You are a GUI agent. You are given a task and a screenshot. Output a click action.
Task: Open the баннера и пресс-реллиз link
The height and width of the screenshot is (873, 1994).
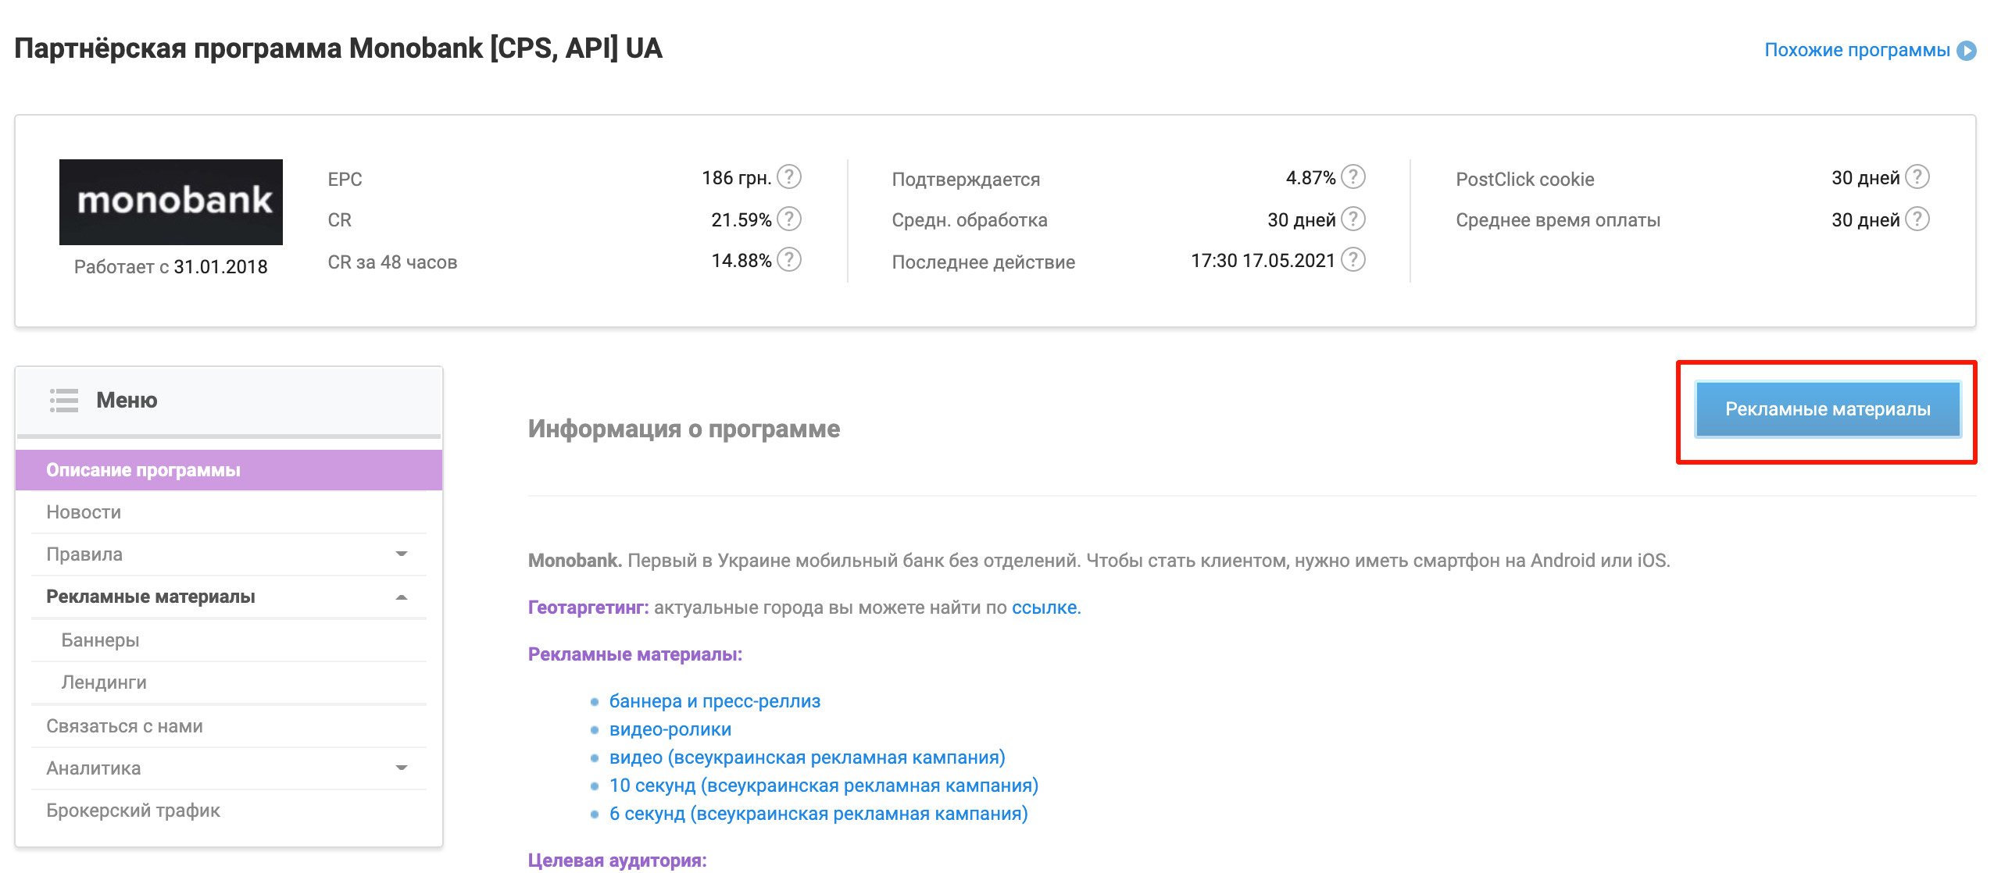point(715,701)
